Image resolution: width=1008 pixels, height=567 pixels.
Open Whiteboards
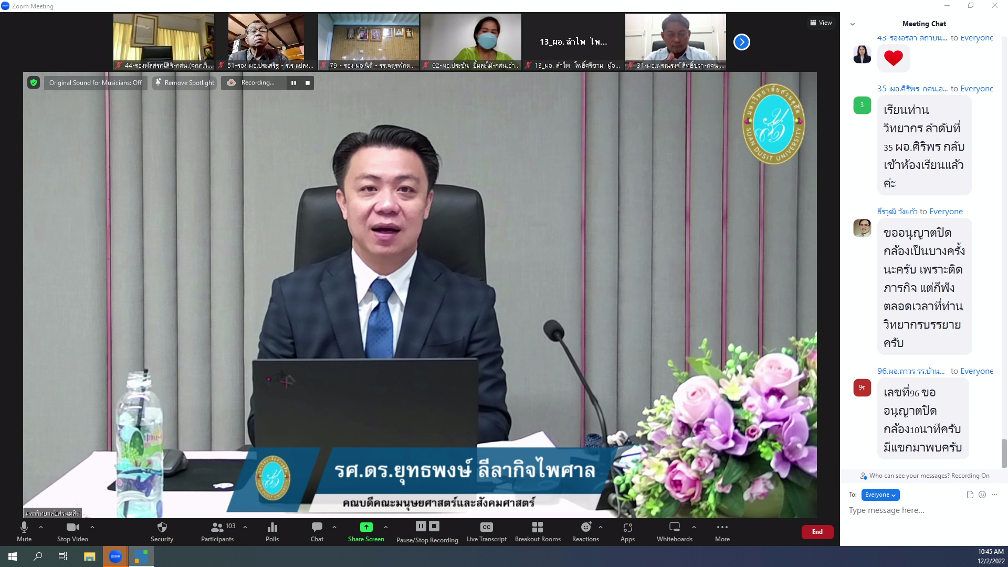675,531
